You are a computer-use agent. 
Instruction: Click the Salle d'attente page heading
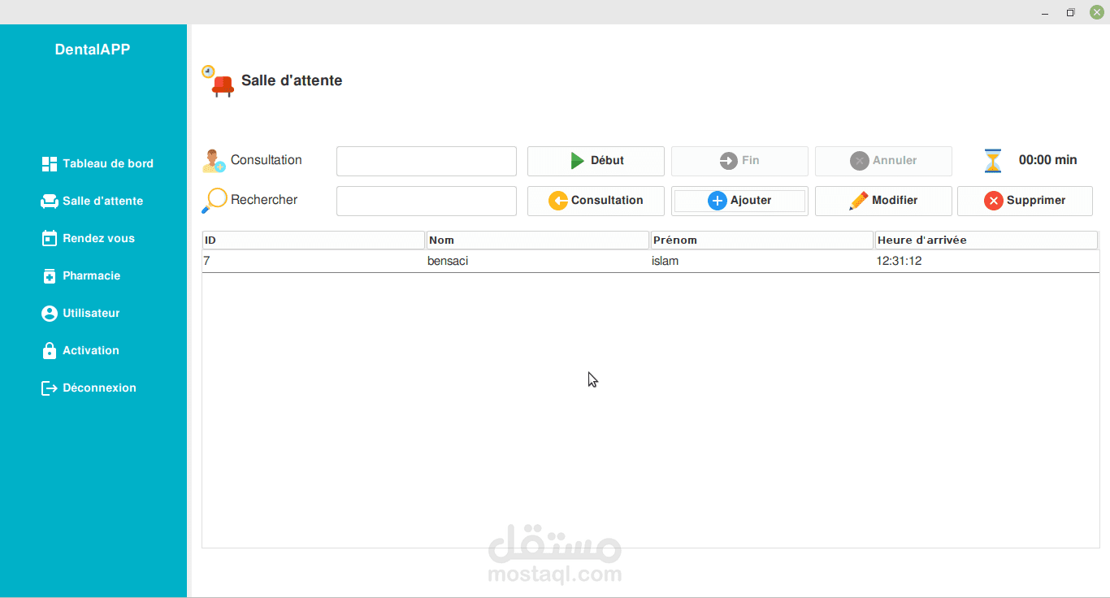[x=292, y=80]
